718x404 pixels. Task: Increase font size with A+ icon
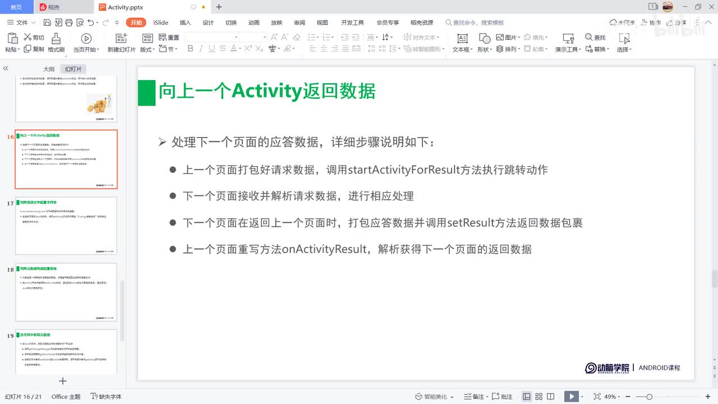pos(274,38)
